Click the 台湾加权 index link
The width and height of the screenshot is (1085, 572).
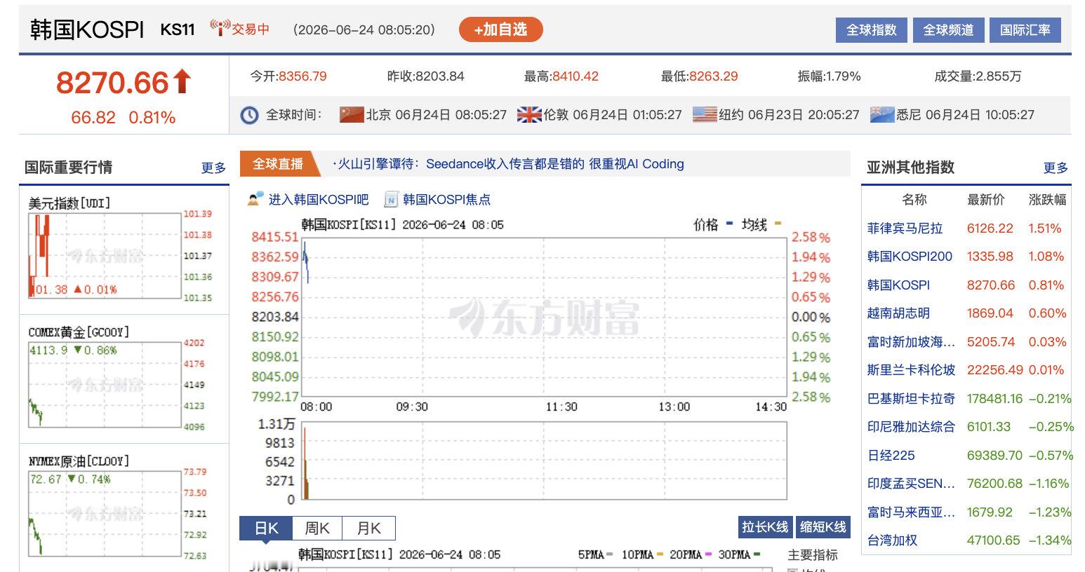coord(892,540)
